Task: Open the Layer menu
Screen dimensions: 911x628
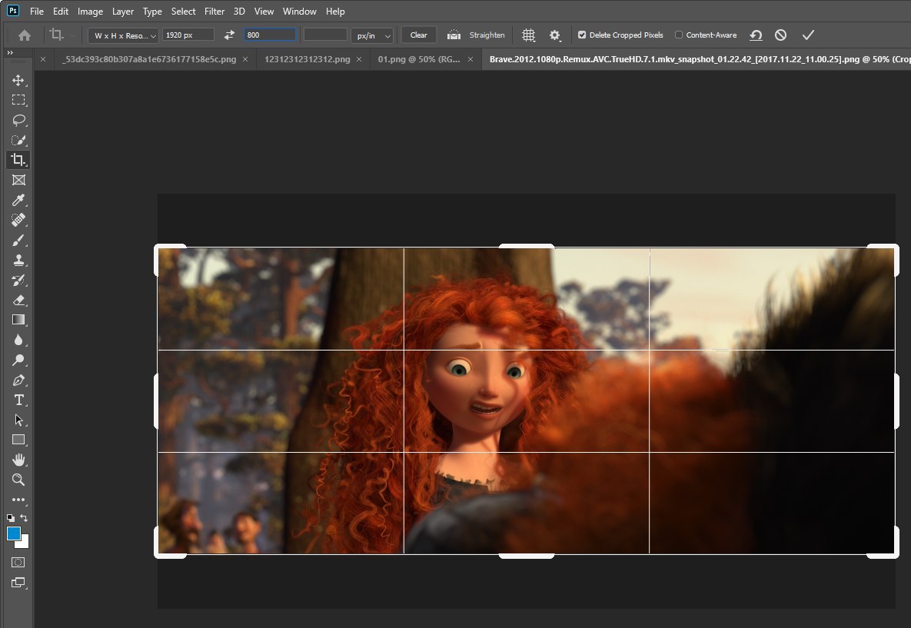Action: click(x=122, y=11)
